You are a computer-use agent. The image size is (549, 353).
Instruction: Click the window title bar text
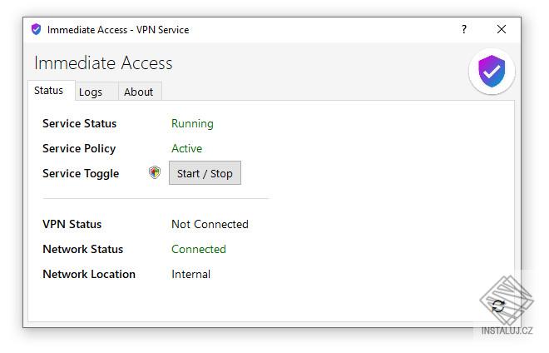coord(118,29)
